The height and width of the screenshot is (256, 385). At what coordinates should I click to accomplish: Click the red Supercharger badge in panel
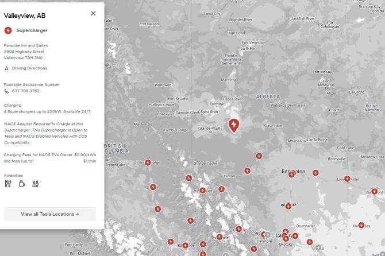click(x=8, y=30)
